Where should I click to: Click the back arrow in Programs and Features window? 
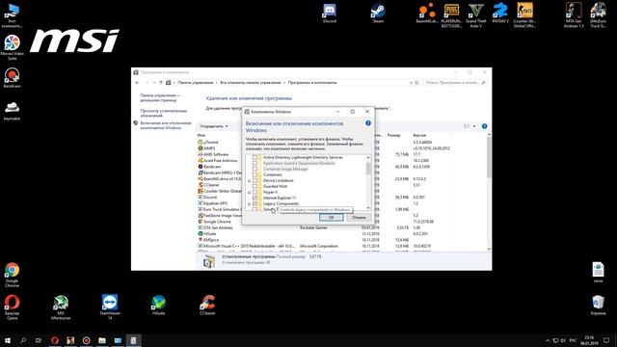(137, 83)
